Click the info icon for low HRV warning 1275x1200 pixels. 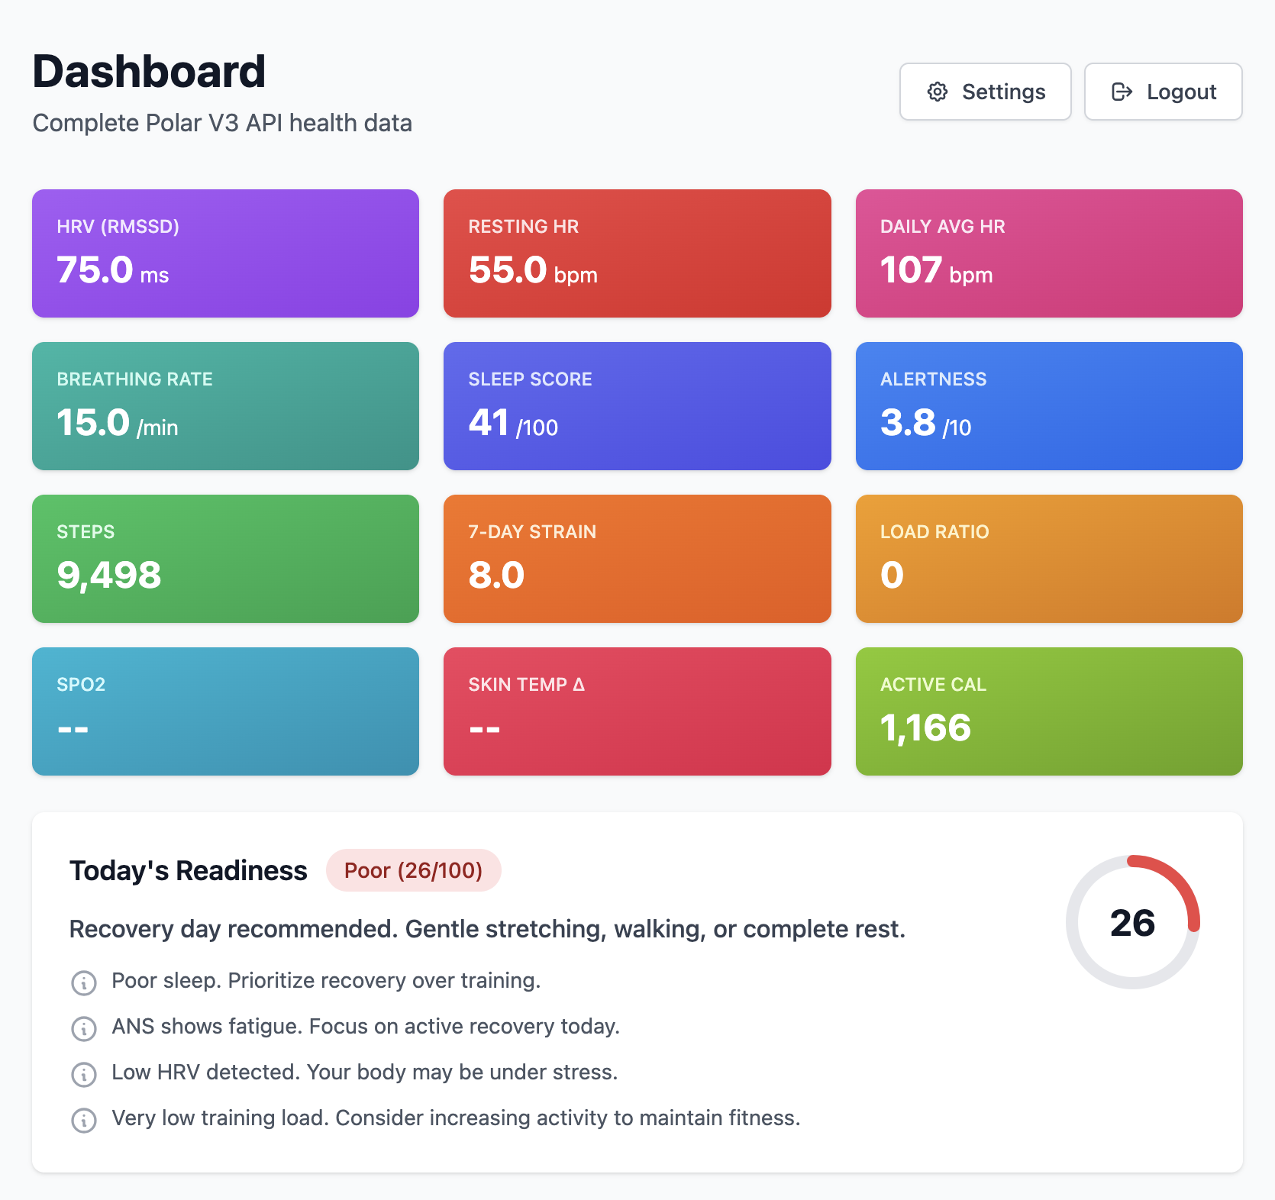point(83,1074)
